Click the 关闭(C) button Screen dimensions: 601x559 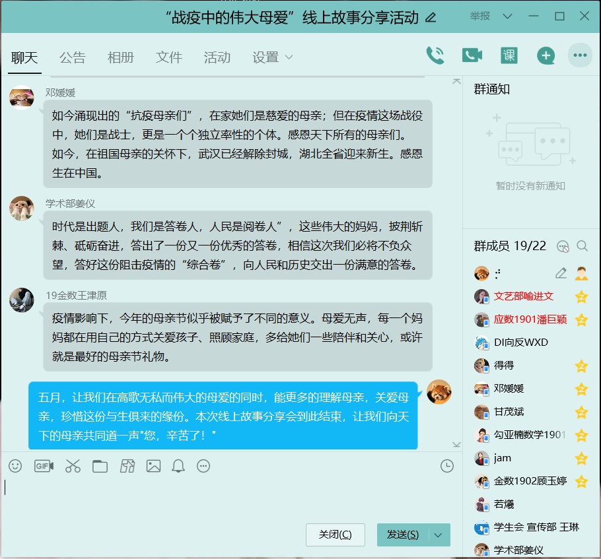pos(335,535)
